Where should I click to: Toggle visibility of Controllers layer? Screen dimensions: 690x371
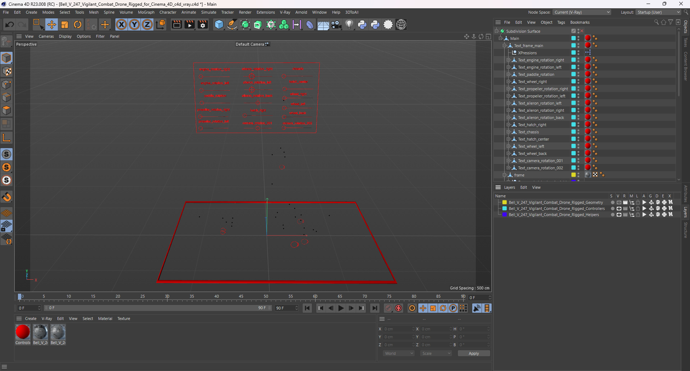pos(619,209)
